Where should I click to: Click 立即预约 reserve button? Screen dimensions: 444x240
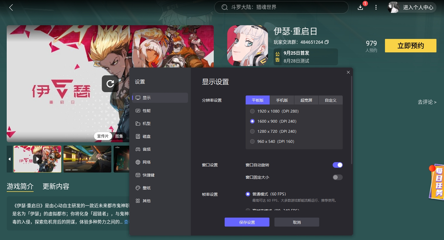[x=411, y=46]
